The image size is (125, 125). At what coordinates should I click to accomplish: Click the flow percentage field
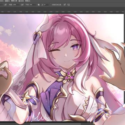[15, 5]
